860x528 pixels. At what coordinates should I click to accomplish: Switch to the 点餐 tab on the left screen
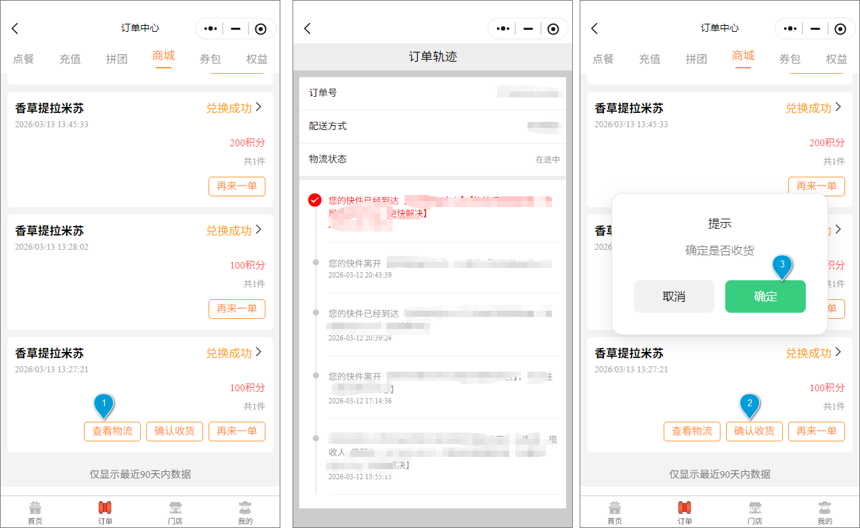pyautogui.click(x=24, y=59)
